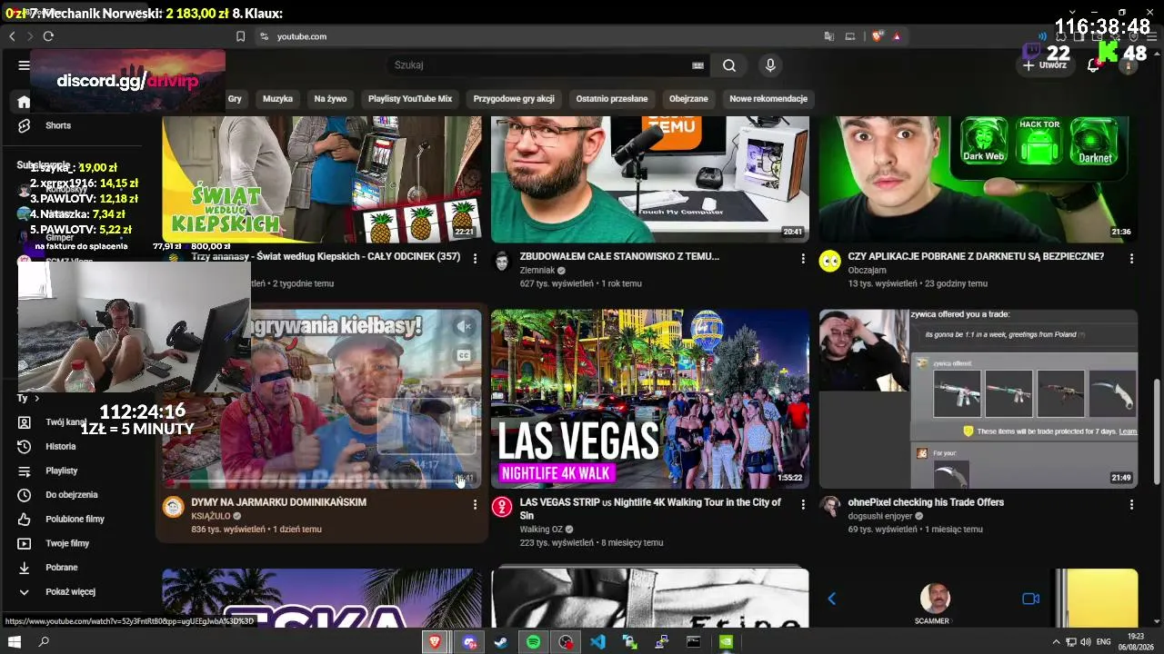Screen dimensions: 1164x654
Task: Open Playlisty in the sidebar
Action: pyautogui.click(x=62, y=471)
